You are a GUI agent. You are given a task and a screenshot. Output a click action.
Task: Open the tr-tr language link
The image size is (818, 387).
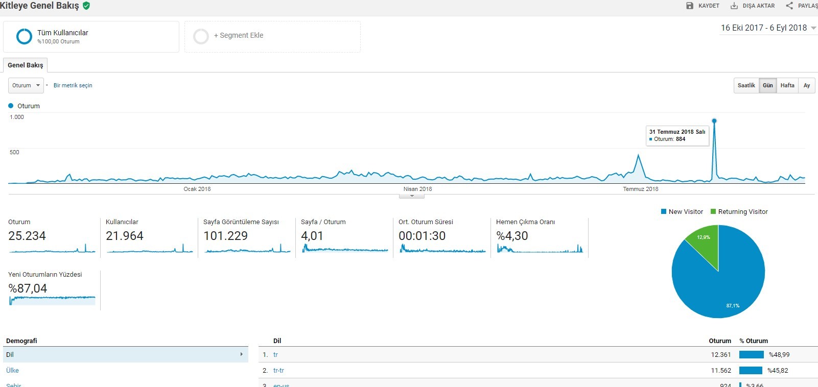[278, 370]
